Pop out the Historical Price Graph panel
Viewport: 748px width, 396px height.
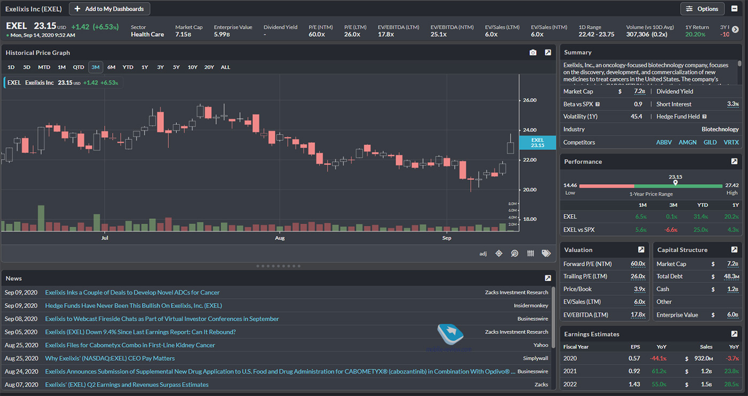[x=548, y=52]
